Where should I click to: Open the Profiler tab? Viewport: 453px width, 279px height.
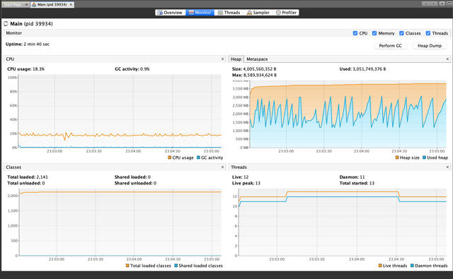286,13
